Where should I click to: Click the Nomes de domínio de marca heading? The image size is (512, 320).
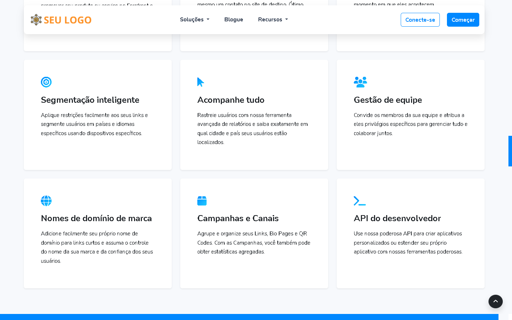click(96, 218)
